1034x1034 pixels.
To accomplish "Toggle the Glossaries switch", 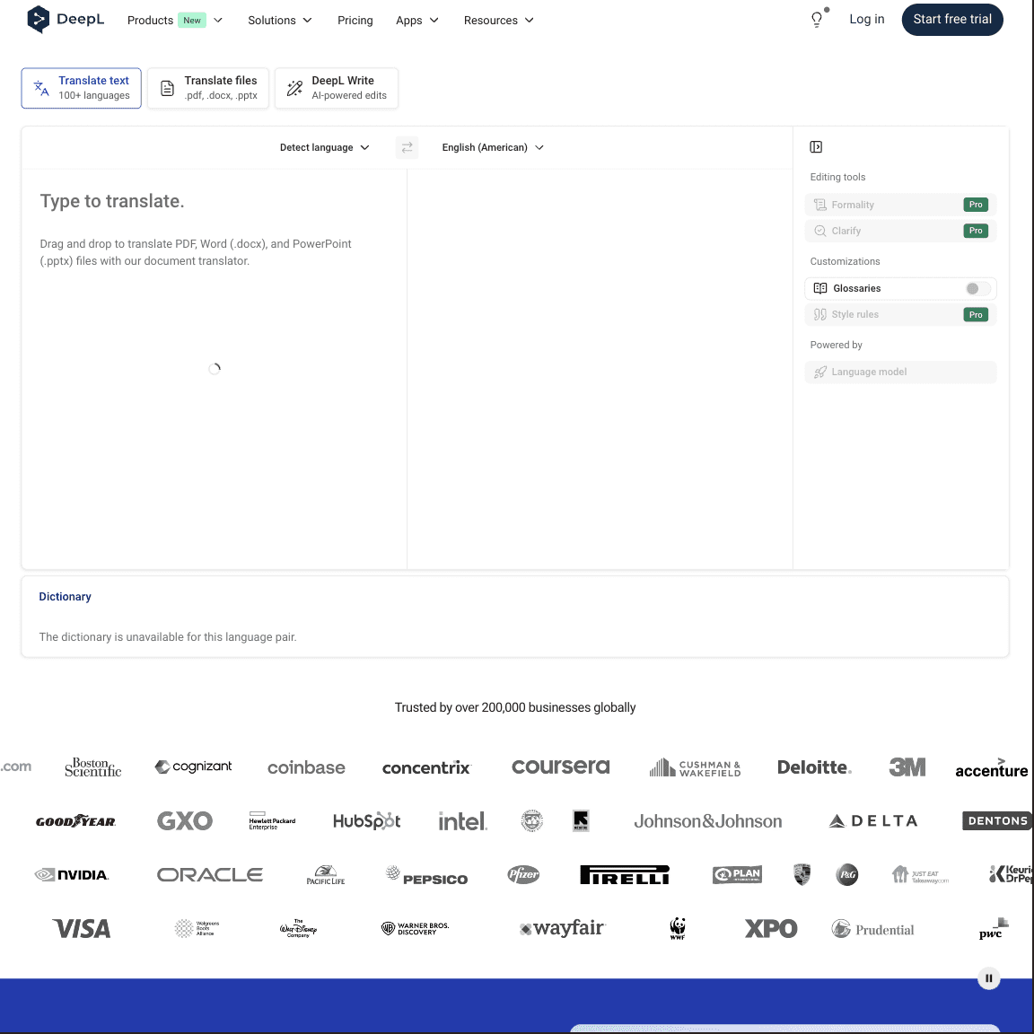I will click(977, 288).
